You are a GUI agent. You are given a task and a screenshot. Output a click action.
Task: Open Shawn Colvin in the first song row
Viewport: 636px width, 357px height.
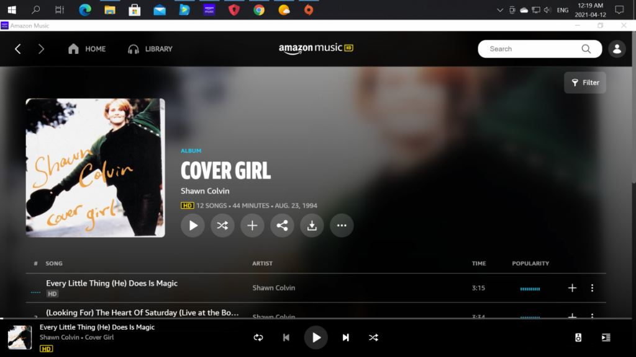(x=274, y=288)
